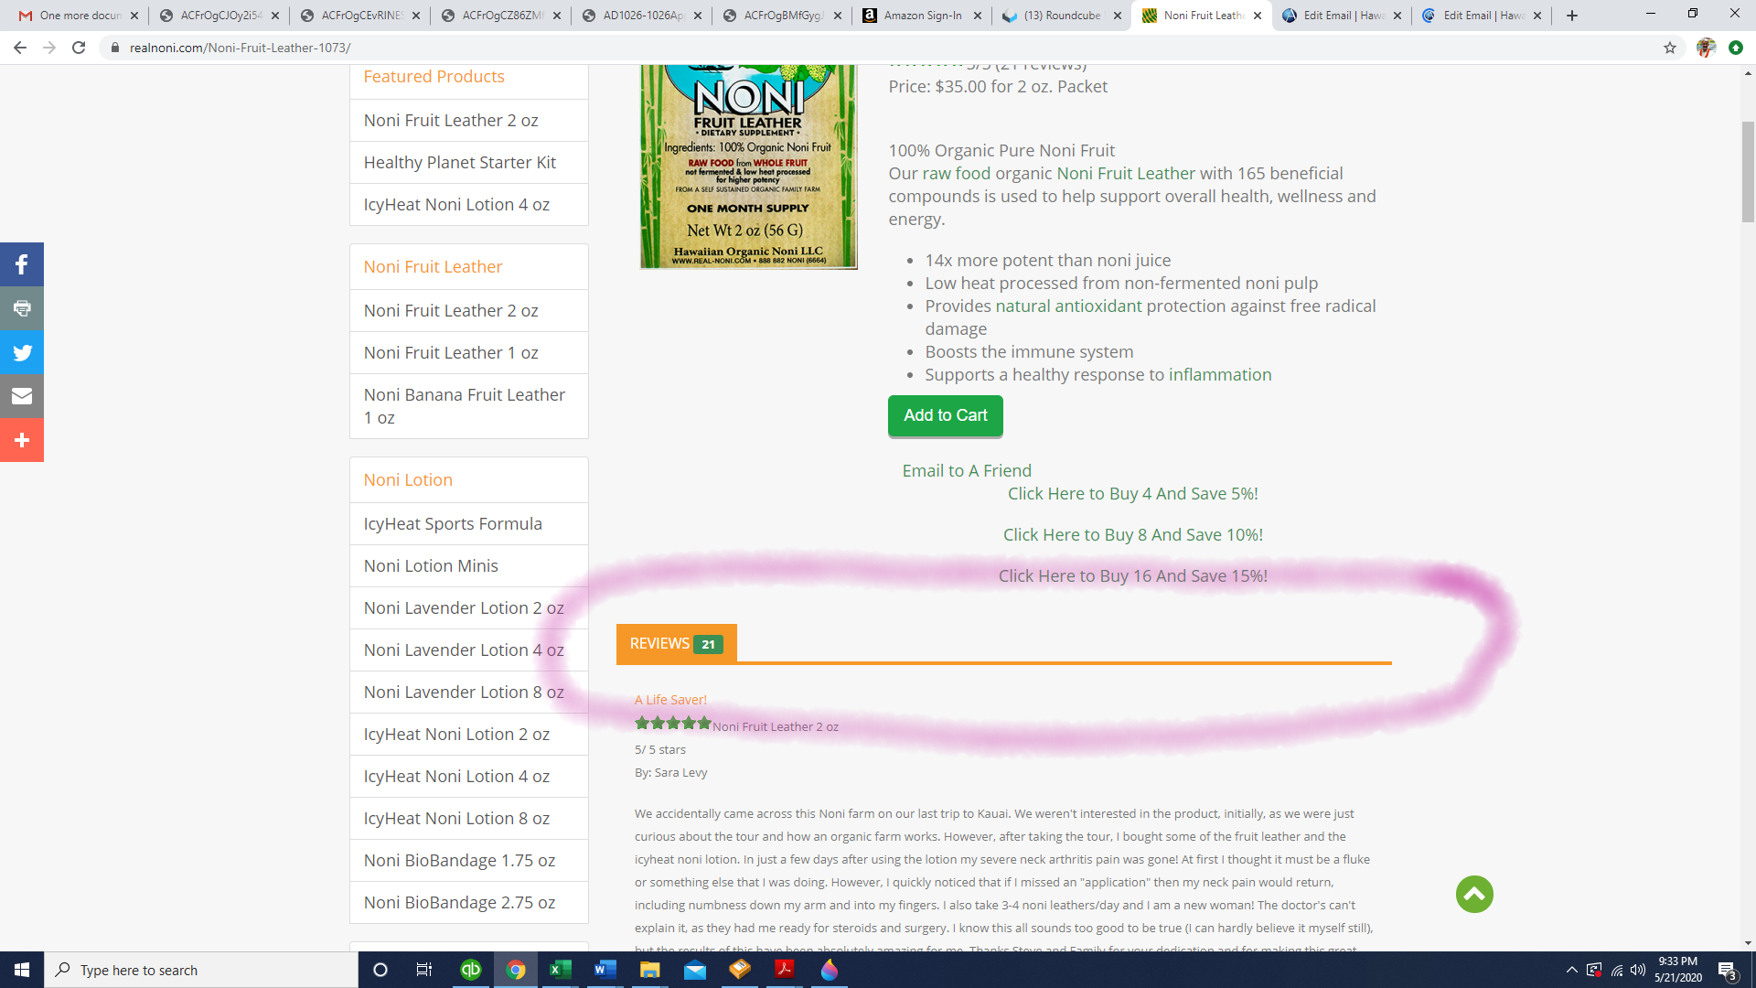Viewport: 1756px width, 988px height.
Task: Click the page vertical scrollbar thumb
Action: coord(1748,172)
